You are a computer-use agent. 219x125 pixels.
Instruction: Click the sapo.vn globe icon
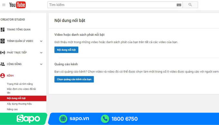[63, 119]
